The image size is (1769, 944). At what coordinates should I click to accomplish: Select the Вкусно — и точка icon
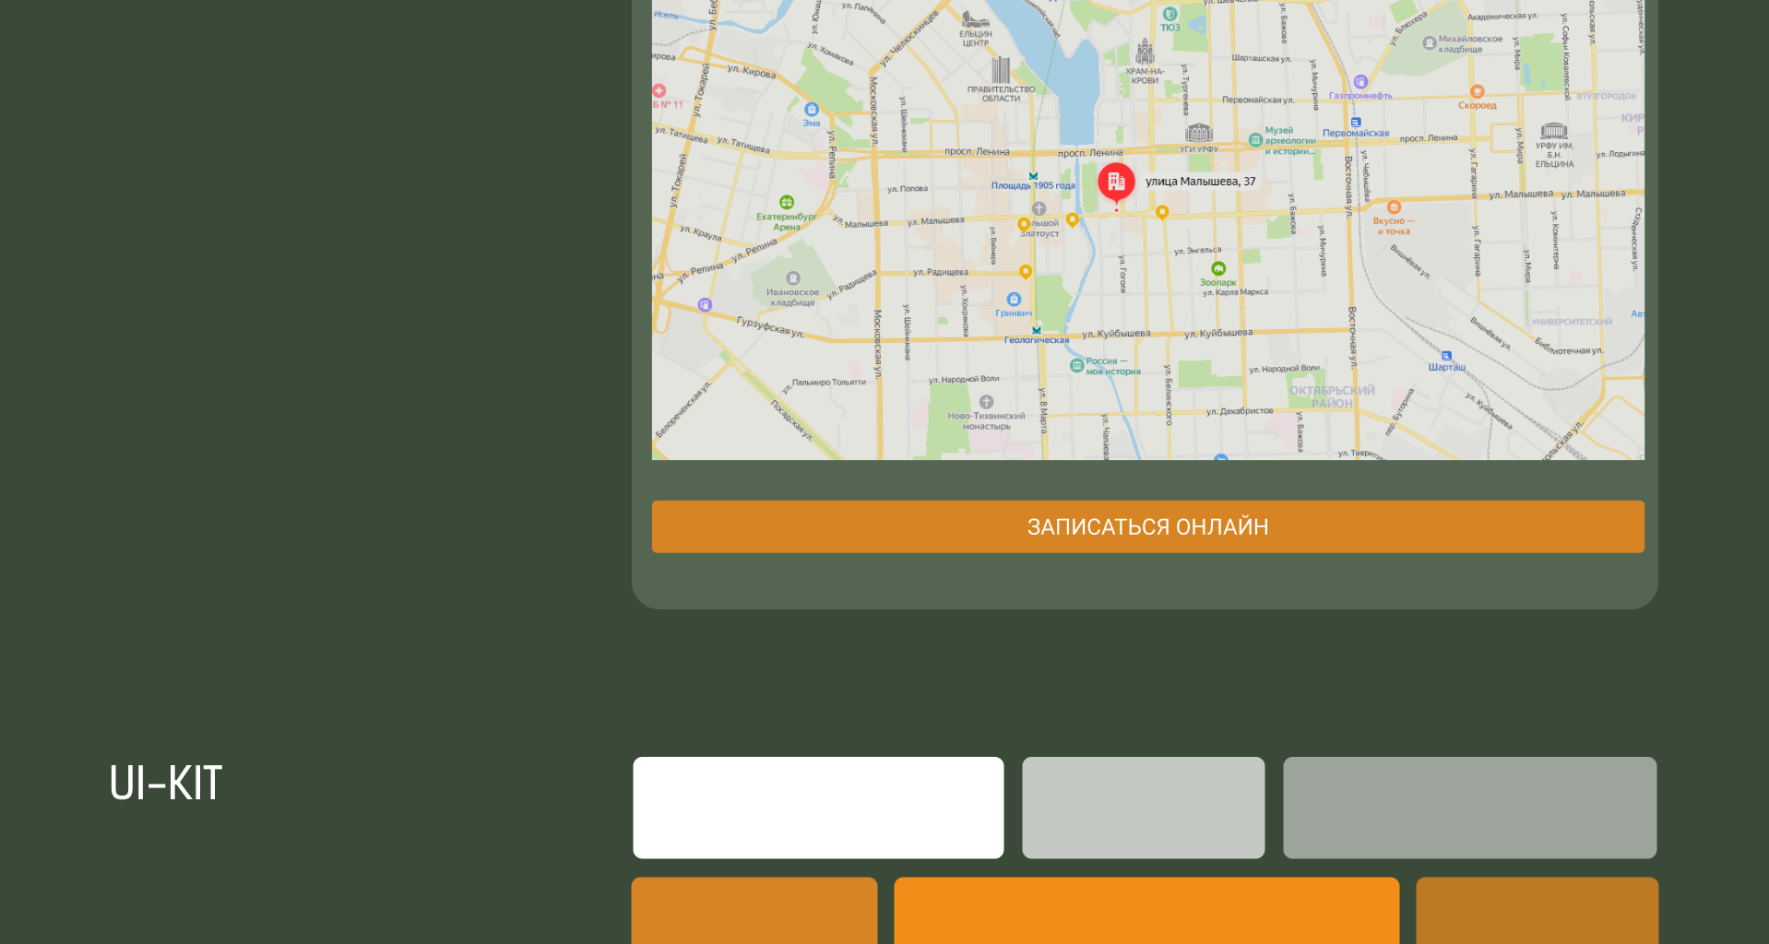pos(1394,207)
